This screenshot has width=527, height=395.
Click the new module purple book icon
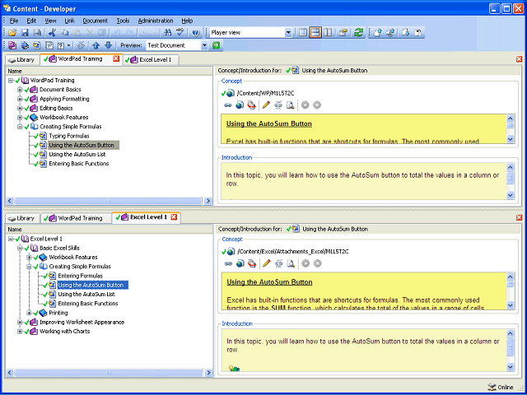click(x=12, y=45)
